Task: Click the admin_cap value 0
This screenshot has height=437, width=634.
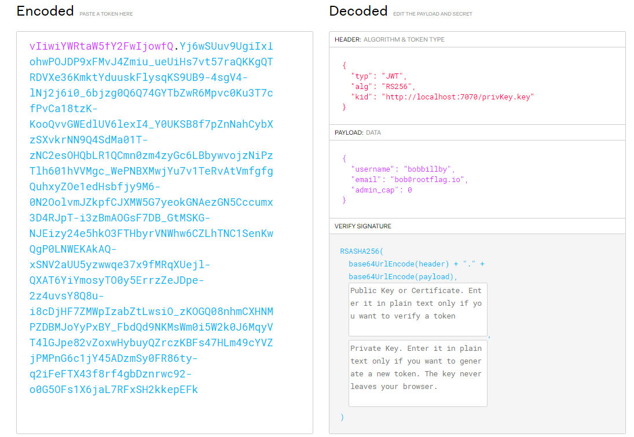Action: 409,190
